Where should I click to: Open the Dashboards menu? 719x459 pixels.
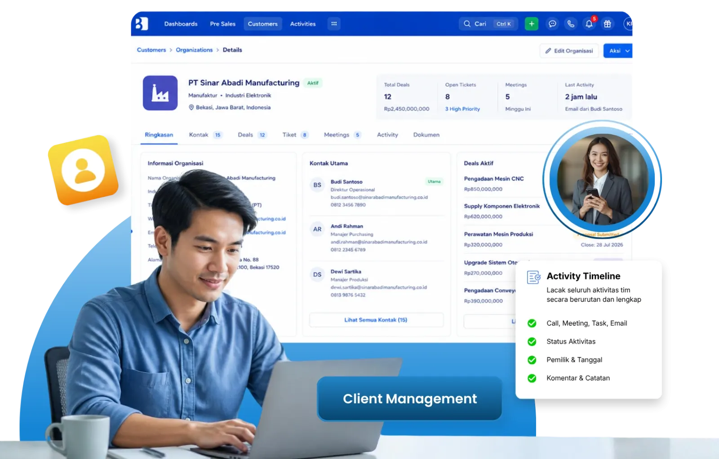point(181,24)
